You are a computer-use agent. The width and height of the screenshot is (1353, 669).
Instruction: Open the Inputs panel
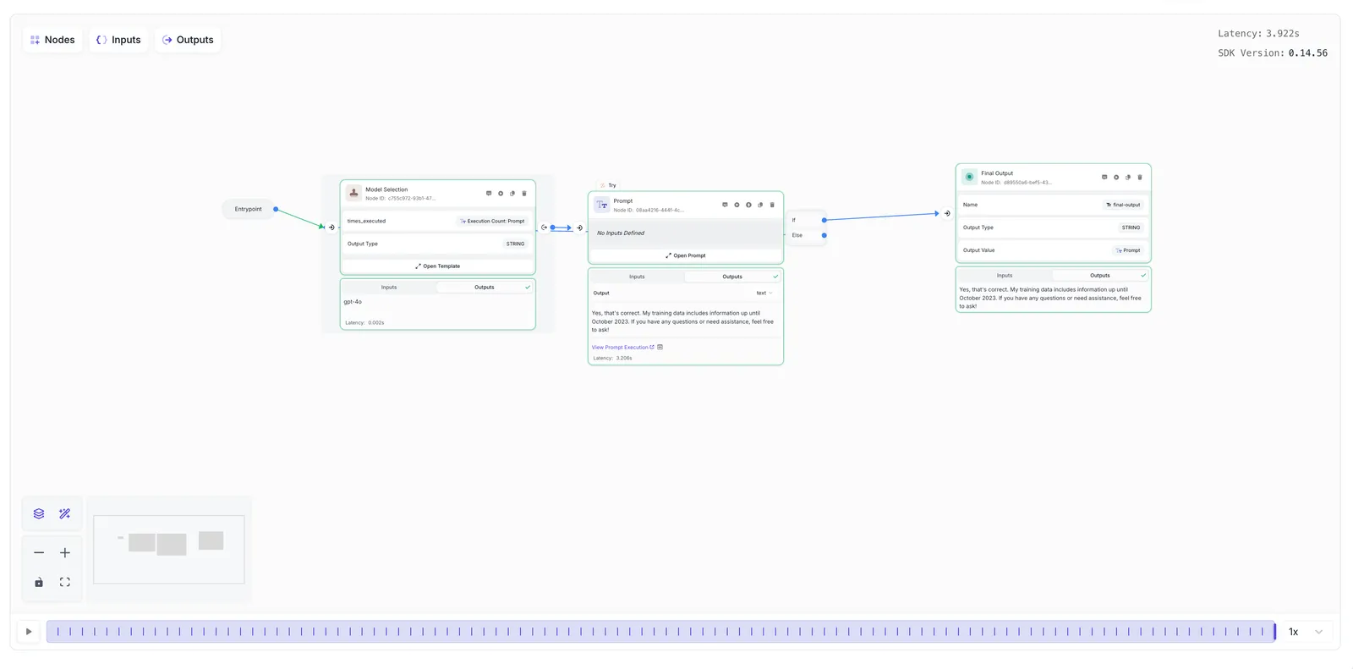118,40
